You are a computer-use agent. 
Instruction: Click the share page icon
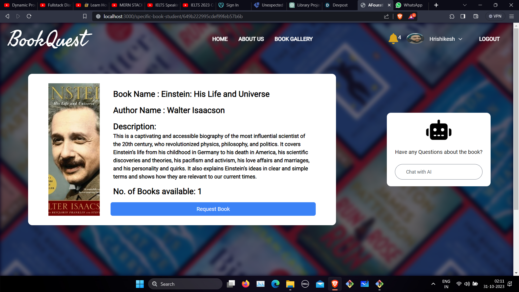[x=386, y=16]
